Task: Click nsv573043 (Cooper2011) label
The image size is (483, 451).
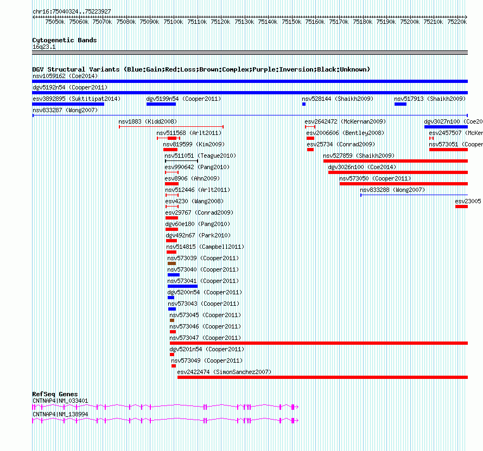Action: [204, 304]
